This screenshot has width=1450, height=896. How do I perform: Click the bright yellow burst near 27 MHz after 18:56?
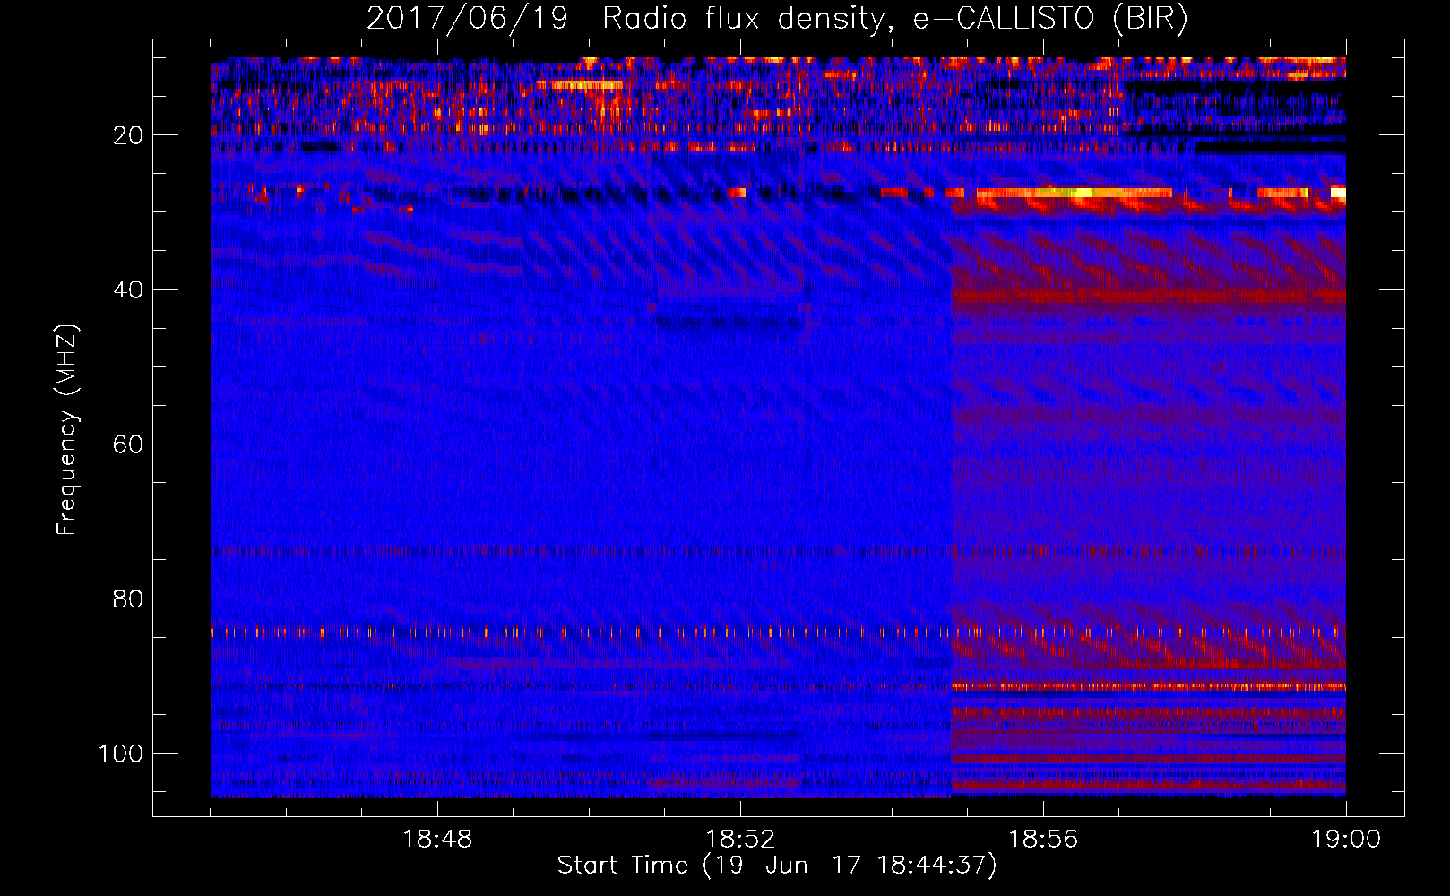click(1074, 193)
